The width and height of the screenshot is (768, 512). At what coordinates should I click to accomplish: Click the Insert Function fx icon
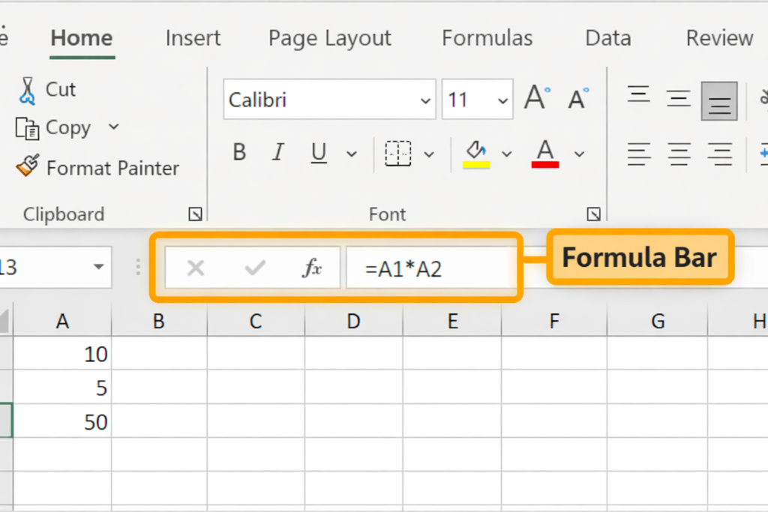pos(311,268)
